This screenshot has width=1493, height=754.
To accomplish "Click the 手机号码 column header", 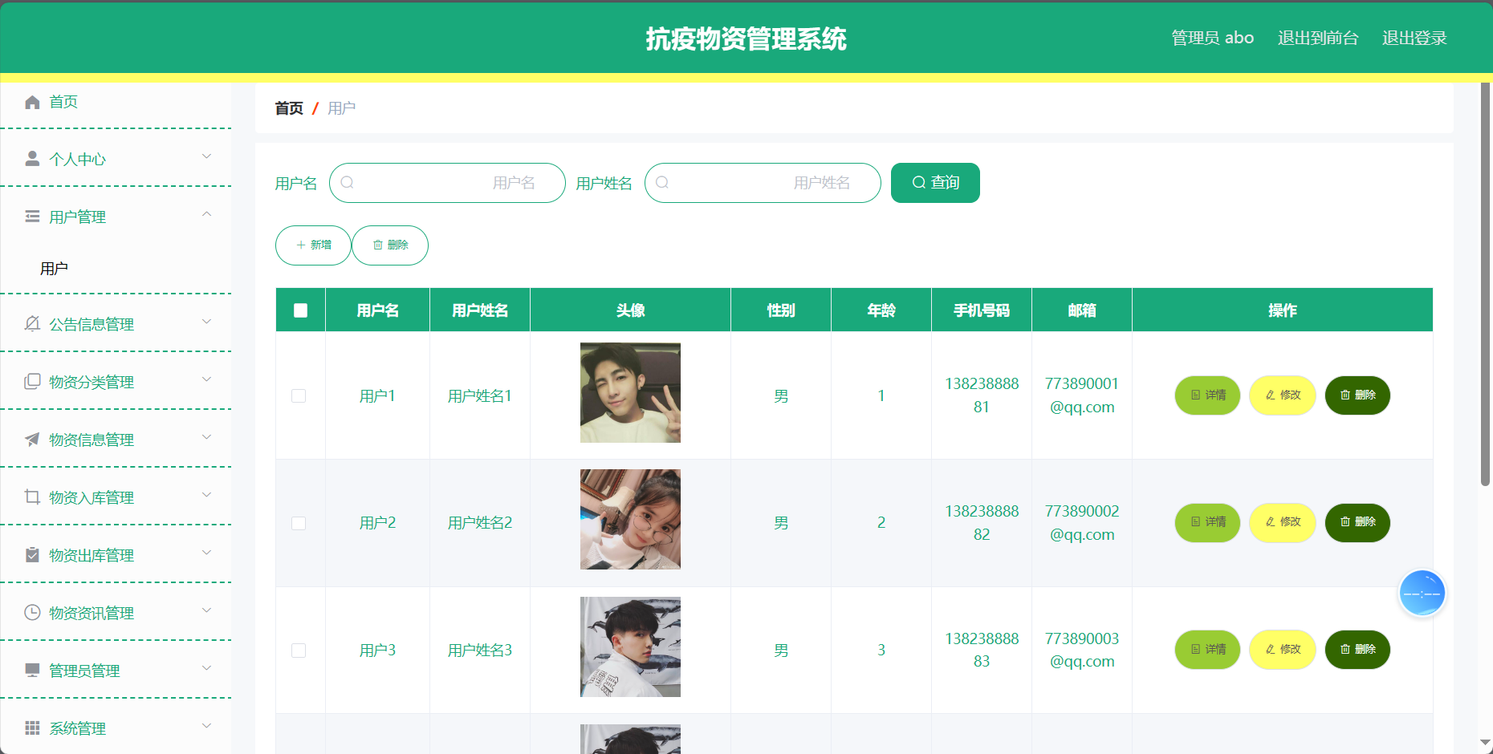I will (982, 310).
